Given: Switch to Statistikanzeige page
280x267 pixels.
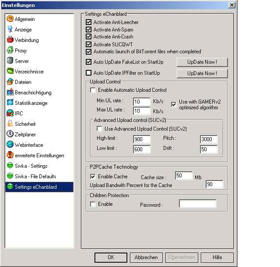Looking at the screenshot, I should coord(39,103).
